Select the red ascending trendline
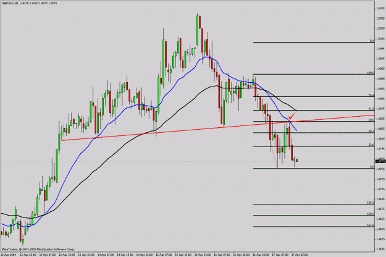The image size is (386, 257). pos(218,127)
